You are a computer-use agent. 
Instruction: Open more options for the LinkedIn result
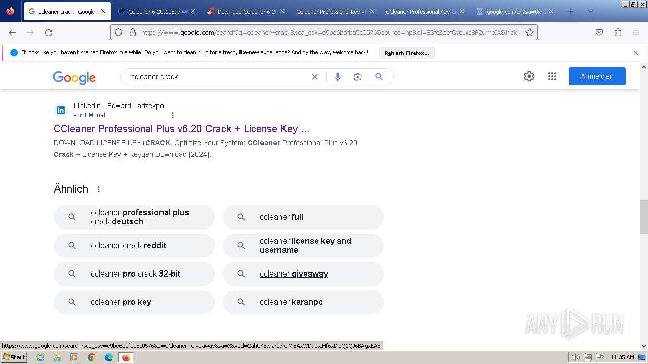[x=173, y=115]
